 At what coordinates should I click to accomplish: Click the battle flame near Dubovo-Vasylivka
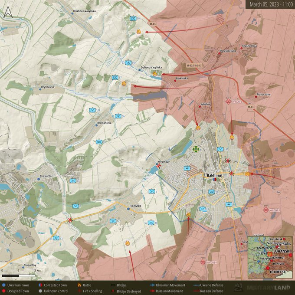coord(155,74)
